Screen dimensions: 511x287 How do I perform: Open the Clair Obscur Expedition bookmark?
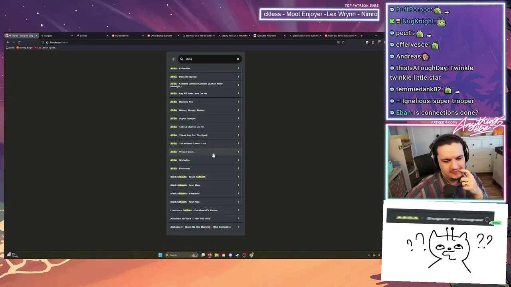tap(46, 47)
